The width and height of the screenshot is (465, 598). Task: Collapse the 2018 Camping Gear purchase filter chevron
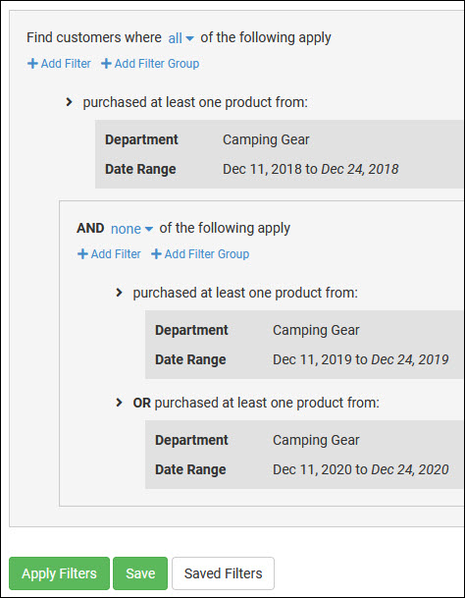69,102
